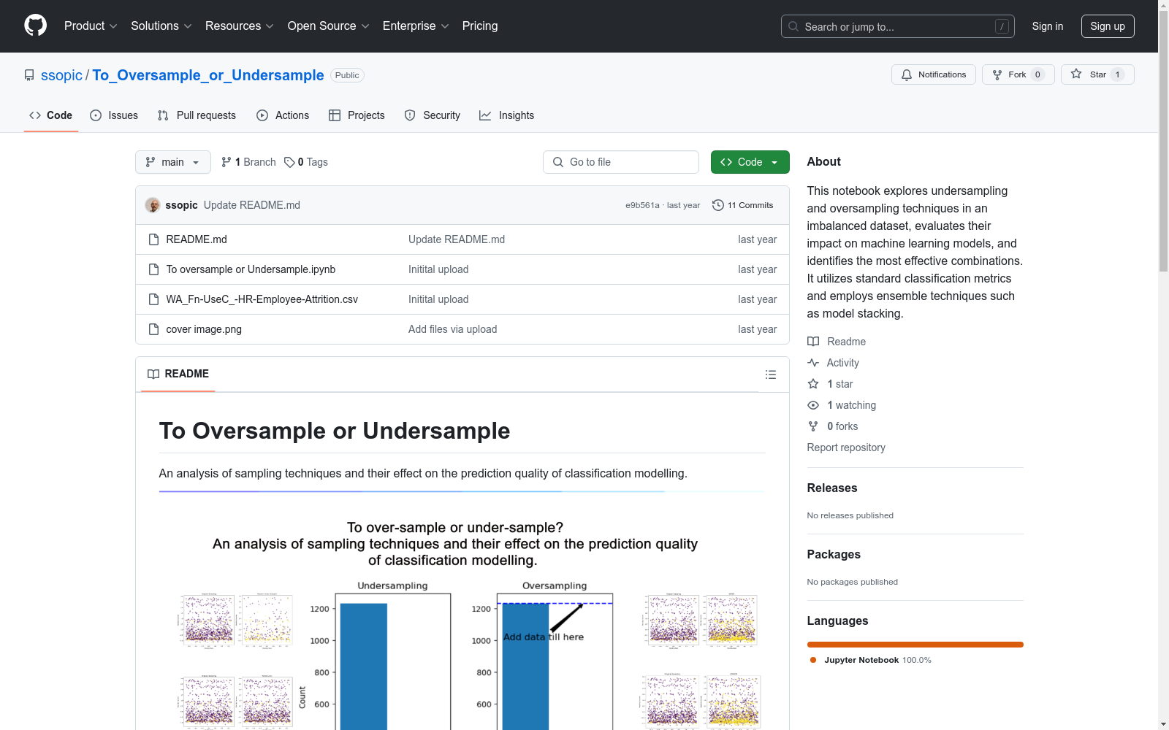Image resolution: width=1169 pixels, height=730 pixels.
Task: Open cover image.png file
Action: 204,329
